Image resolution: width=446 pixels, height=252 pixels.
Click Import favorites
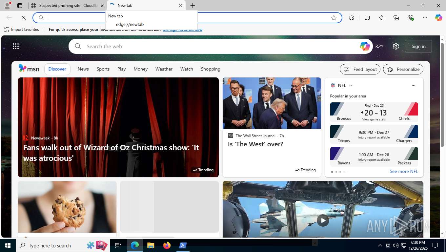tap(22, 30)
